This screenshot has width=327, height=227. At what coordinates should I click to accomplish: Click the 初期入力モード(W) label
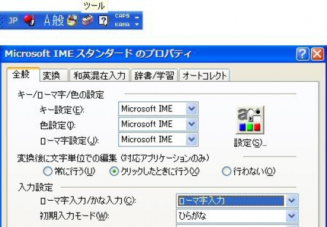click(x=74, y=216)
